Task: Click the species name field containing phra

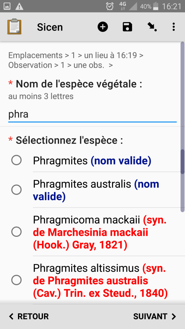Action: tap(92, 115)
